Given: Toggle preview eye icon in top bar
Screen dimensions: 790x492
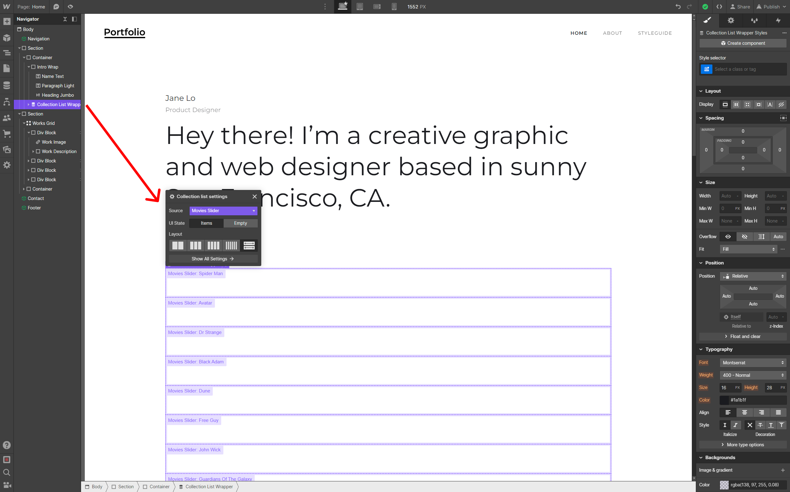Looking at the screenshot, I should 70,7.
